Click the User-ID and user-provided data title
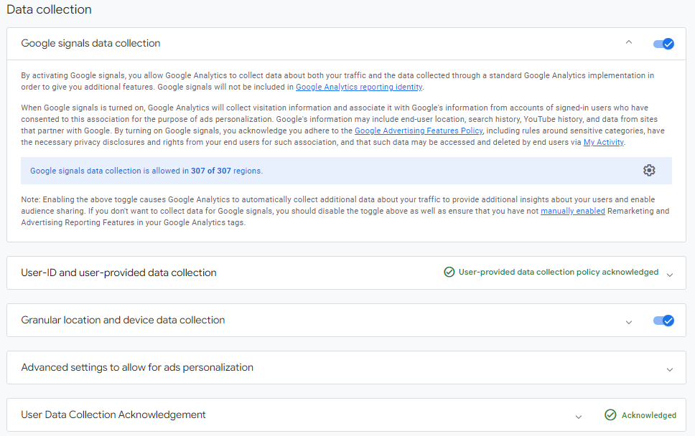The image size is (695, 436). (x=118, y=272)
